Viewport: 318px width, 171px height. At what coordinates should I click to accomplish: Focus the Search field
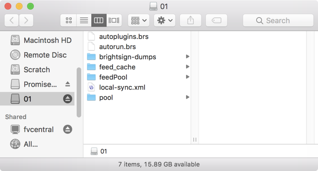pos(278,20)
